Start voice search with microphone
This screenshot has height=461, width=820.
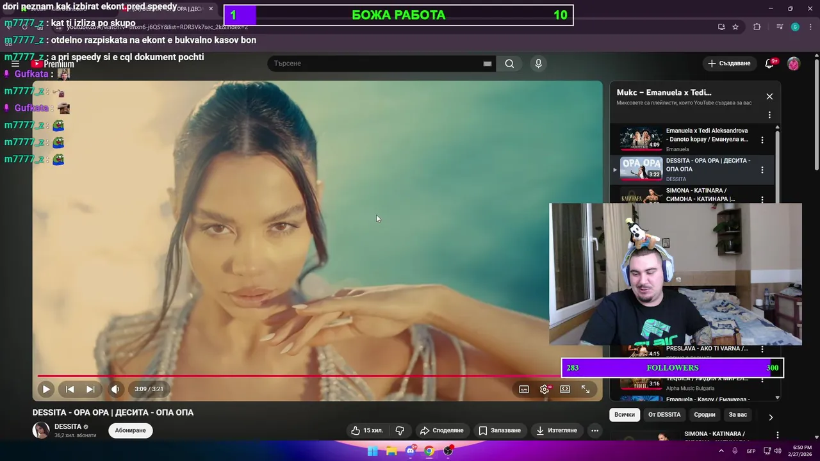(538, 63)
